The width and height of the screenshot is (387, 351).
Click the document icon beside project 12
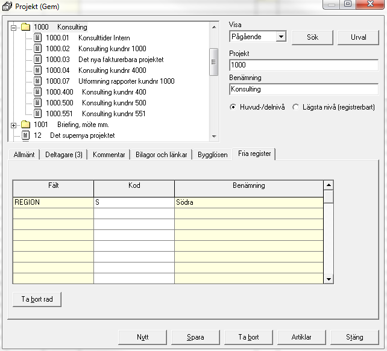[26, 135]
